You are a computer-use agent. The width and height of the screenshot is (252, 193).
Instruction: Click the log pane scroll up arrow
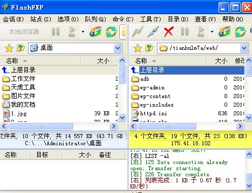(249, 154)
